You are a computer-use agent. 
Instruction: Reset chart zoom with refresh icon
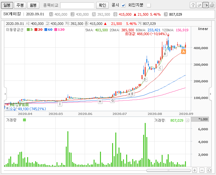click(209, 170)
